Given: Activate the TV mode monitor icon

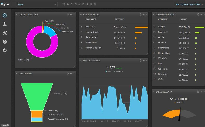Looking at the screenshot, I should [83, 4].
